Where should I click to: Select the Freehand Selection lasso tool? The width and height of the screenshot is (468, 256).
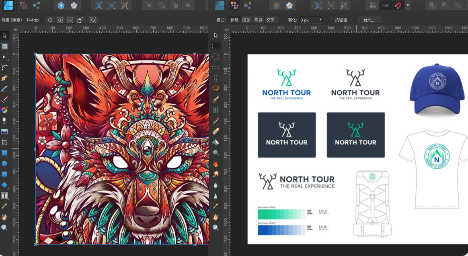216,89
